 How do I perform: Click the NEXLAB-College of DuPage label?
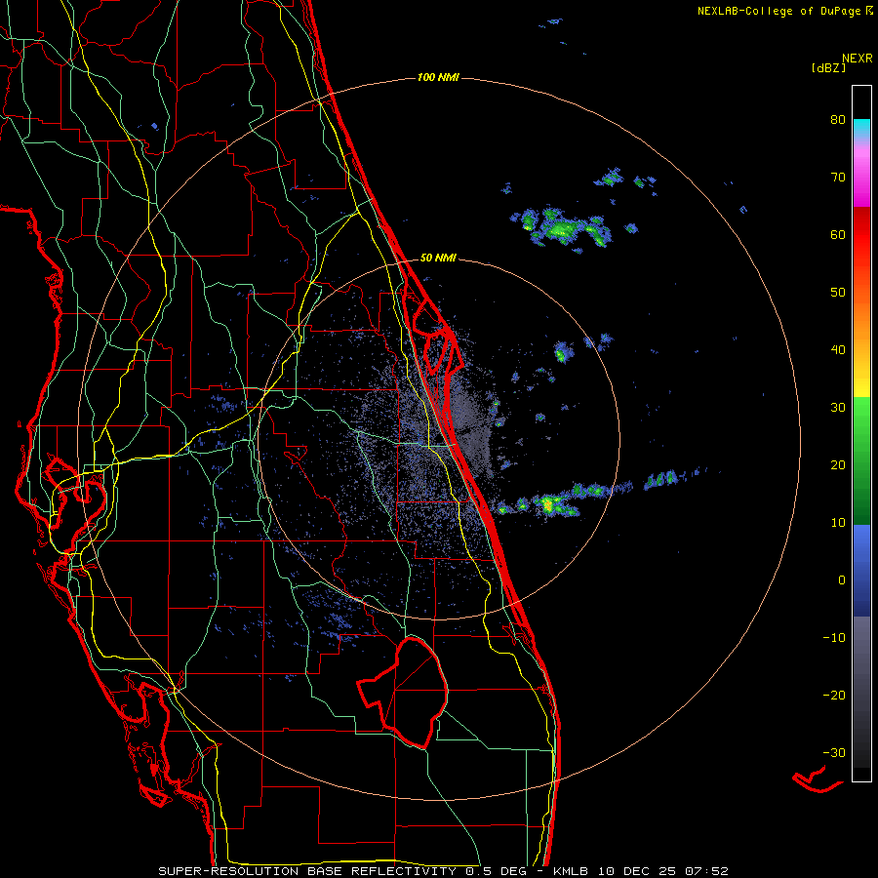point(778,11)
